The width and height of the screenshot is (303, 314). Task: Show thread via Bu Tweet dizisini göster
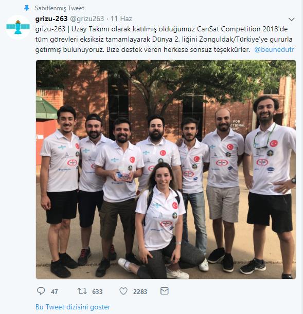(x=73, y=307)
